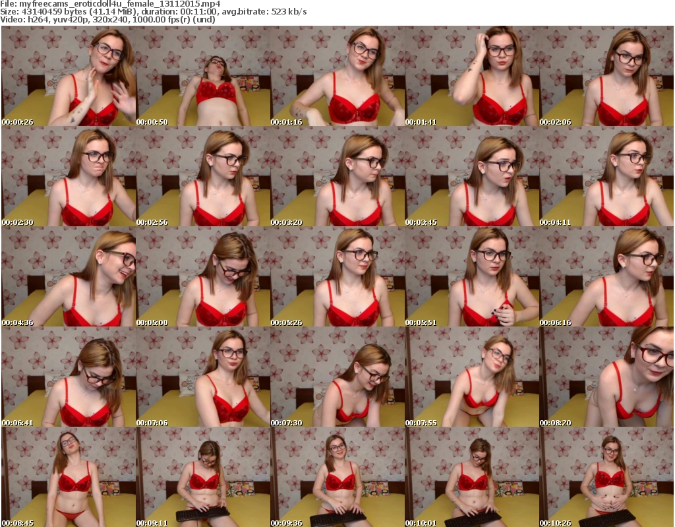This screenshot has height=527, width=675.
Task: Open the frame at 00:02:30
Action: [x=69, y=176]
